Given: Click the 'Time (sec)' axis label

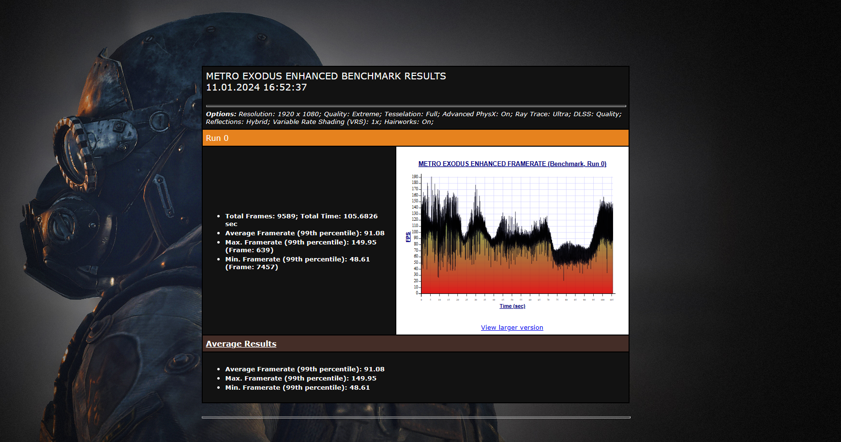Looking at the screenshot, I should [512, 306].
